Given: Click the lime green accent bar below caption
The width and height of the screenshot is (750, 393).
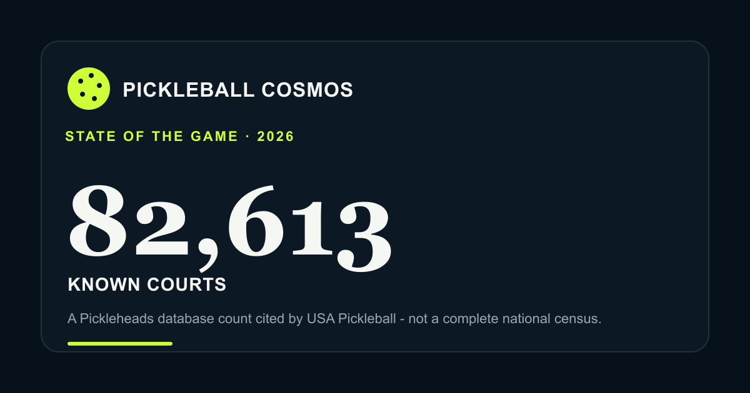Looking at the screenshot, I should pos(120,343).
